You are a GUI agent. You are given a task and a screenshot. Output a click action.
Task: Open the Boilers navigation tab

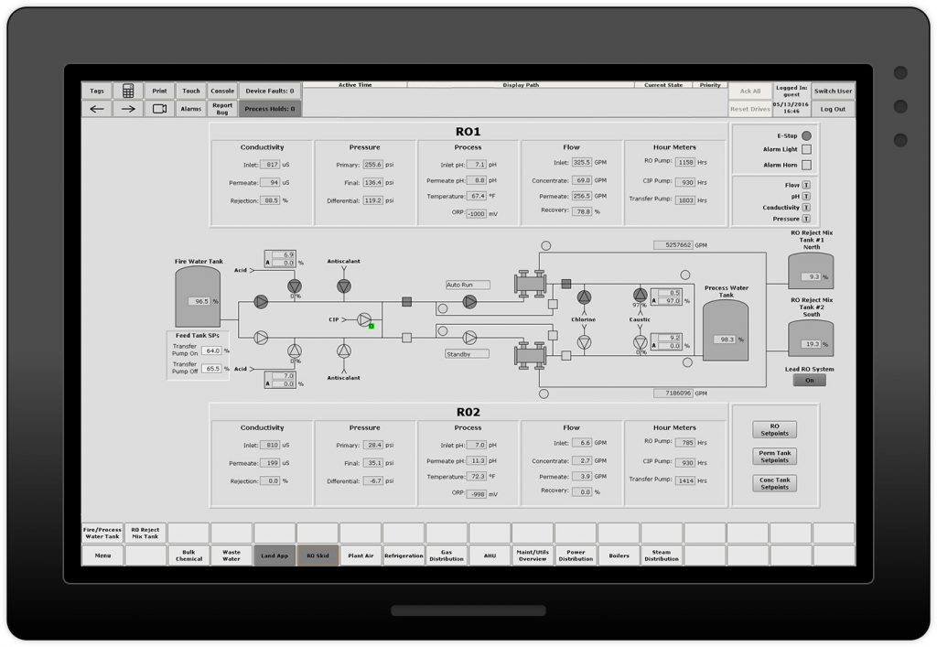point(619,555)
